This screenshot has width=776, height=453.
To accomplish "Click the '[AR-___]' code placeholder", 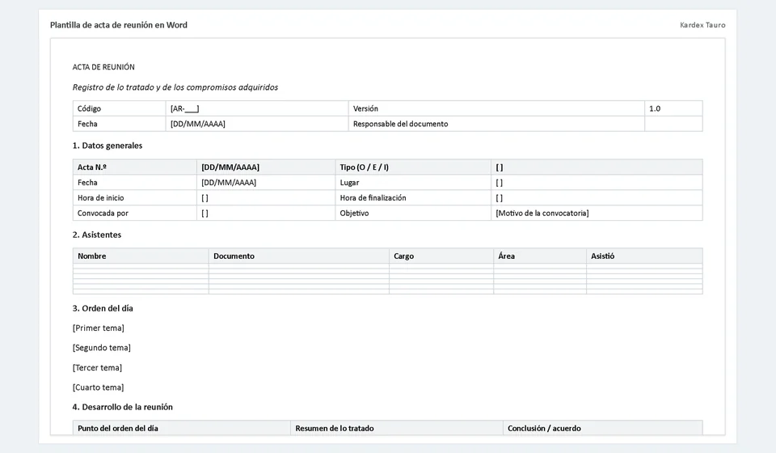I will [184, 108].
